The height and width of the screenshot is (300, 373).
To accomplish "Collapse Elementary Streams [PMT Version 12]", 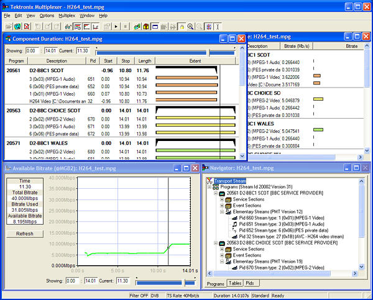I will [x=222, y=212].
